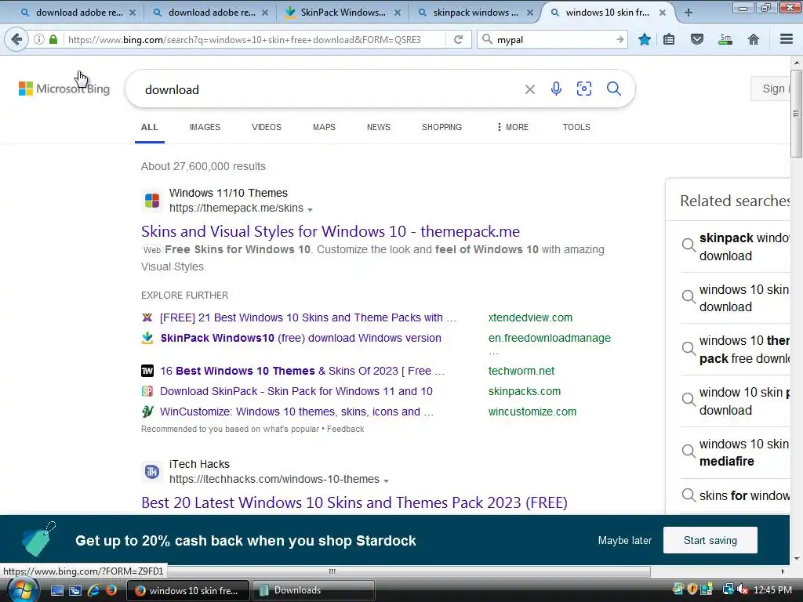Click the Pocket save icon
This screenshot has height=602, width=803.
click(x=697, y=39)
